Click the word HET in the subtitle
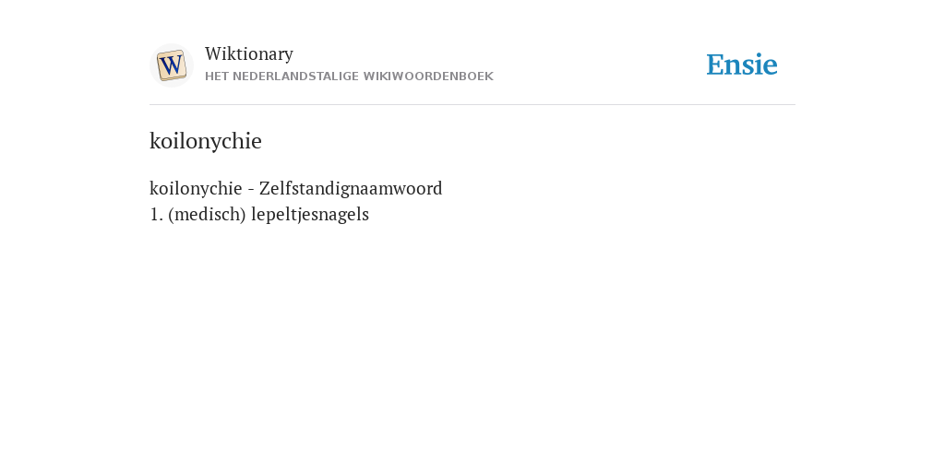The width and height of the screenshot is (945, 472). click(x=217, y=77)
